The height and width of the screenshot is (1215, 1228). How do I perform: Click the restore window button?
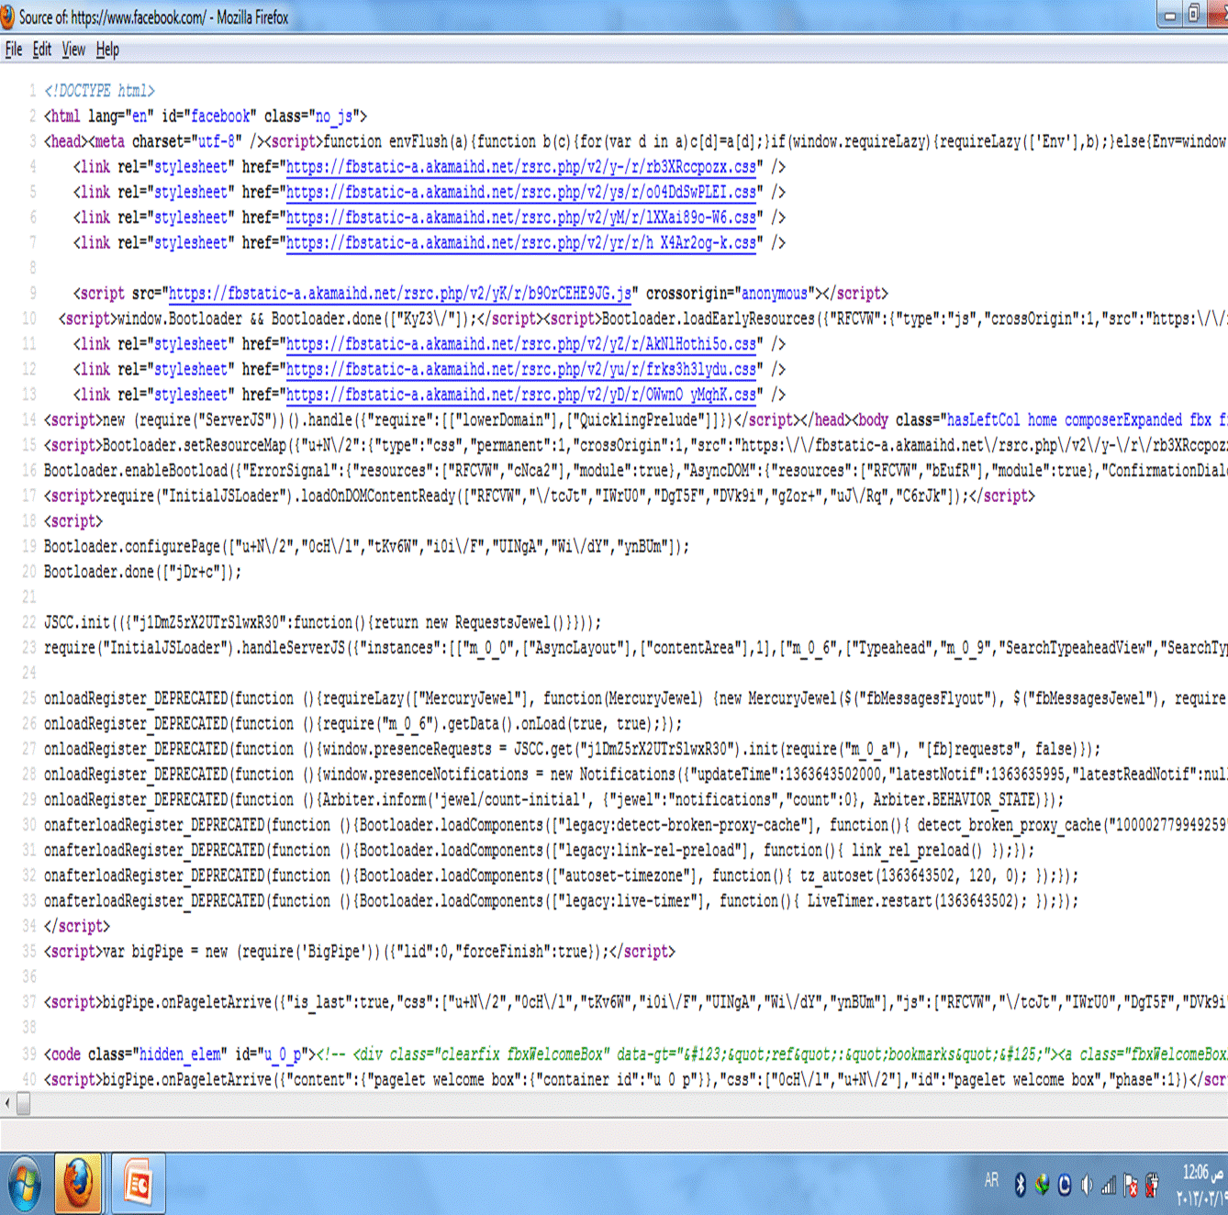[x=1194, y=14]
